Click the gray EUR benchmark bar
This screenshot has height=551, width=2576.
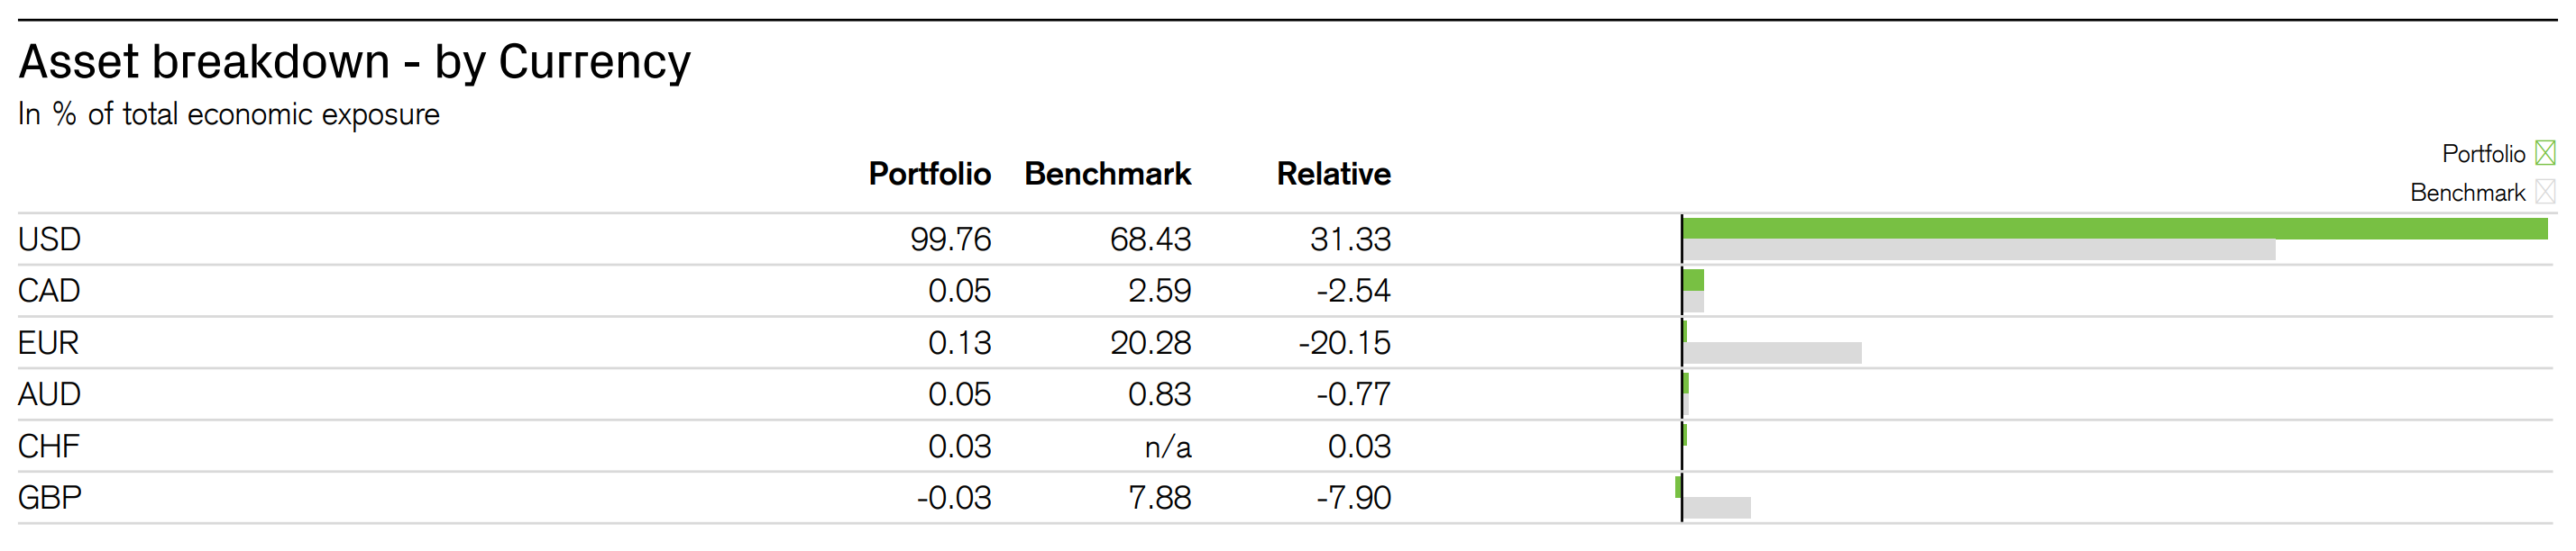[1772, 353]
